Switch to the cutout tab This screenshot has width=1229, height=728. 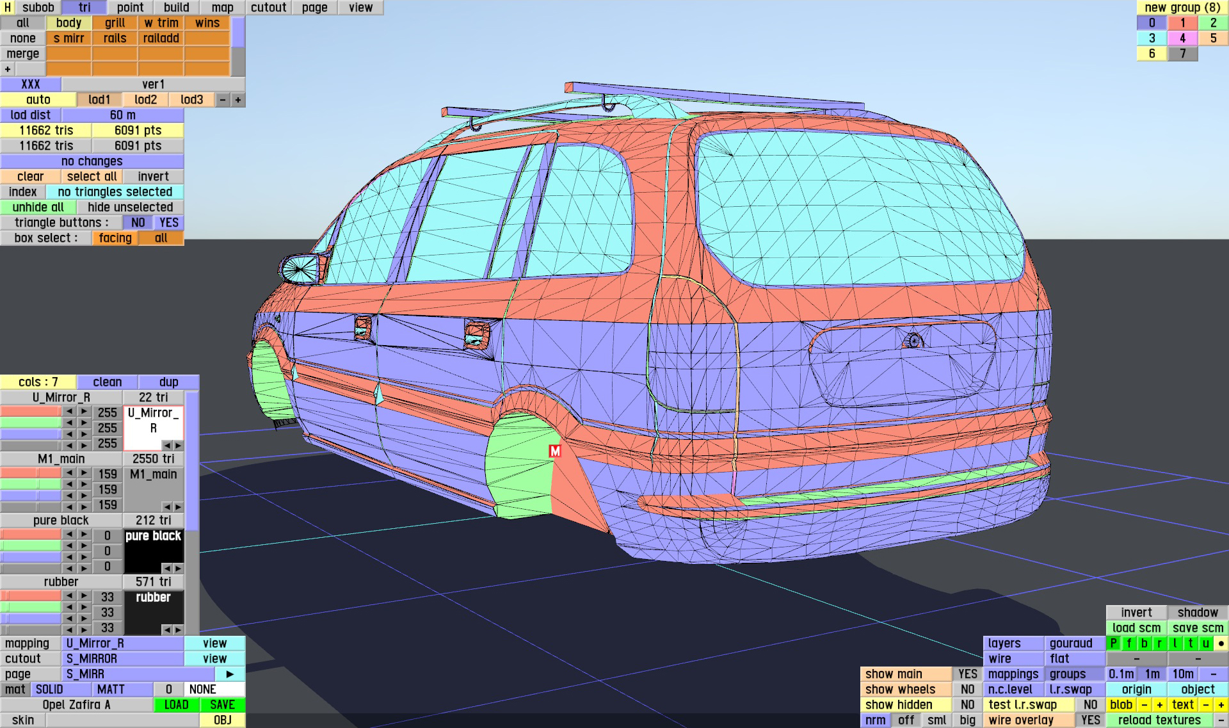(268, 8)
